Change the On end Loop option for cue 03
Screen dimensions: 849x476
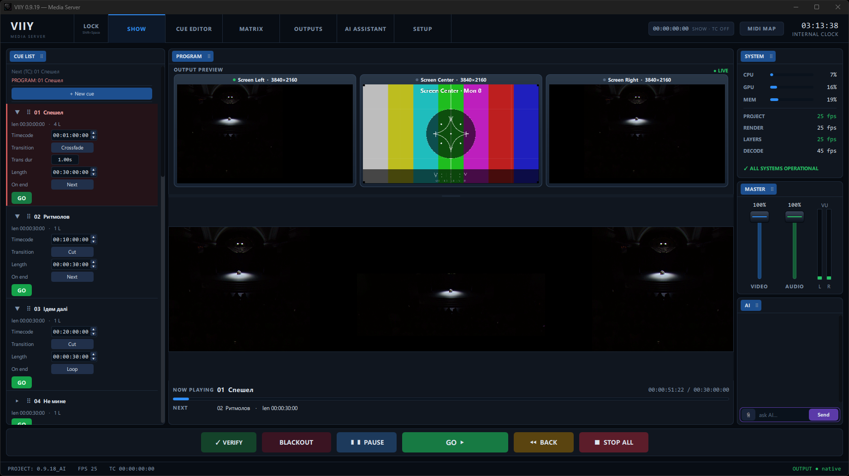tap(72, 369)
